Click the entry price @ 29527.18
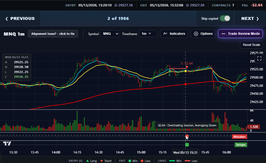This screenshot has height=163, width=266. point(123,5)
